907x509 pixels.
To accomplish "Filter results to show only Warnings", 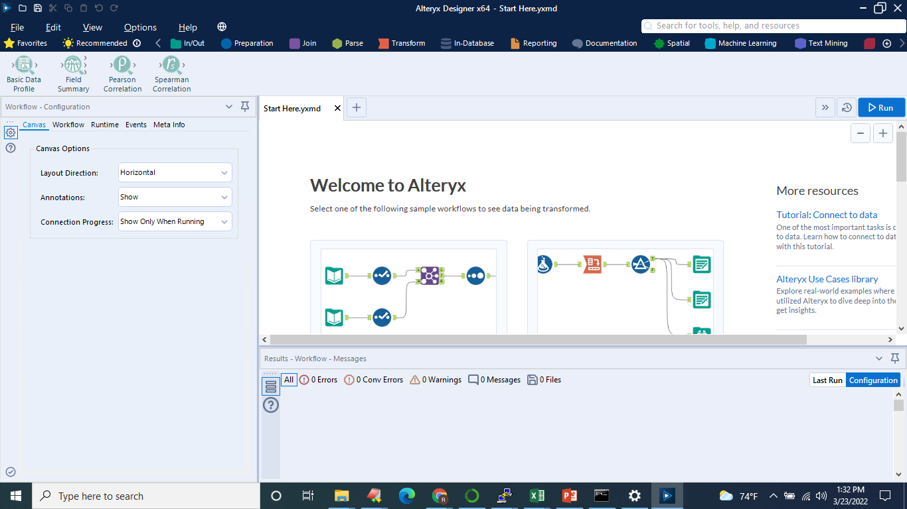I will point(435,379).
